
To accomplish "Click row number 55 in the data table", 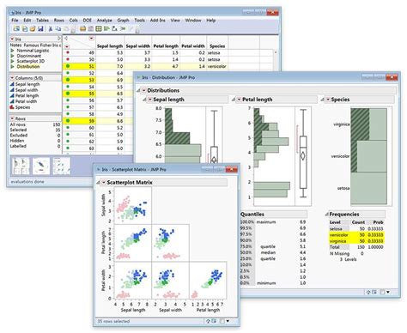I will pyautogui.click(x=91, y=94).
